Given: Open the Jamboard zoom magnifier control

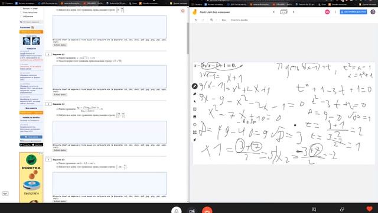Looking at the screenshot, I should pyautogui.click(x=211, y=20).
